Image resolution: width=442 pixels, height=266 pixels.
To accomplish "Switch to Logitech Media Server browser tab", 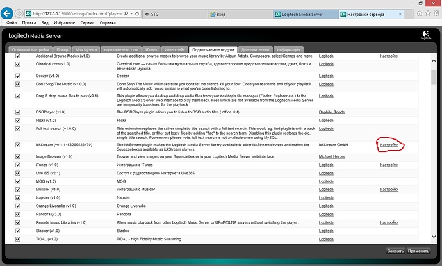I will pos(306,14).
